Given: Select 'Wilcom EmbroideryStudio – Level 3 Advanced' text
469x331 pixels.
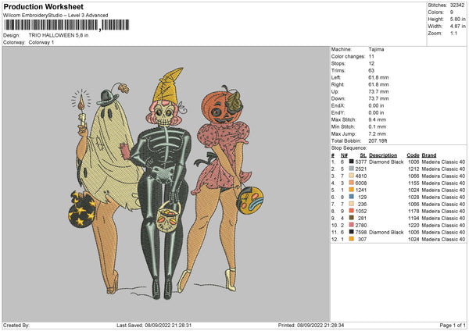Looking at the screenshot, I should coord(55,16).
